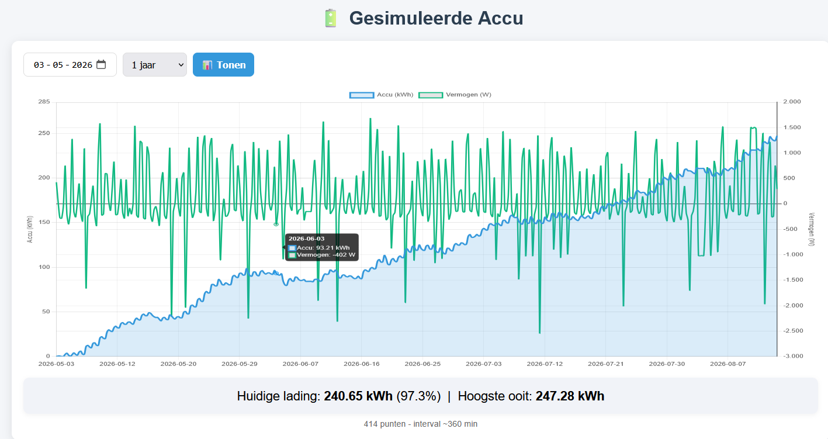The height and width of the screenshot is (439, 828).
Task: Click x-axis date label '2026-08-07'
Action: coord(728,364)
